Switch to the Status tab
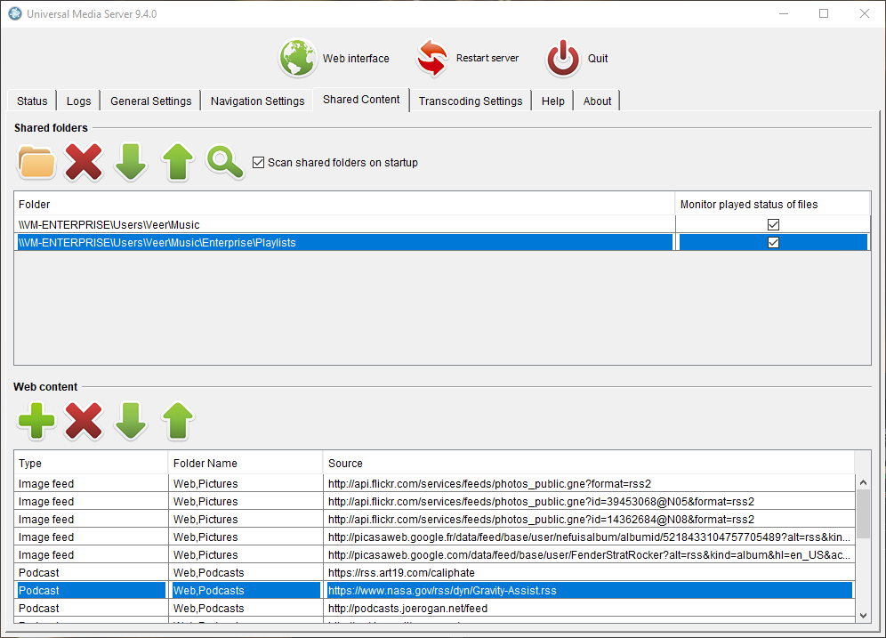Viewport: 886px width, 638px height. point(32,101)
